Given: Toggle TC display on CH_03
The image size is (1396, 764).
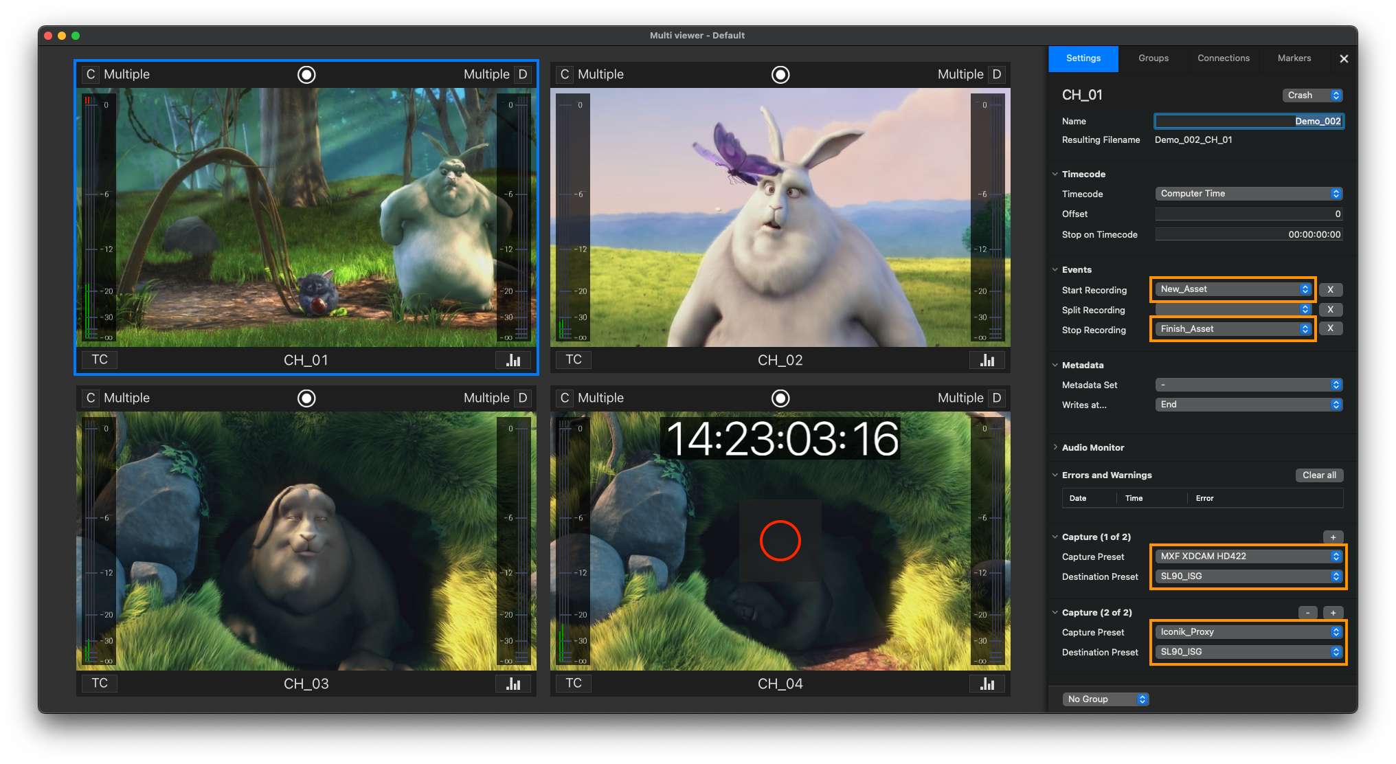Looking at the screenshot, I should pyautogui.click(x=100, y=683).
